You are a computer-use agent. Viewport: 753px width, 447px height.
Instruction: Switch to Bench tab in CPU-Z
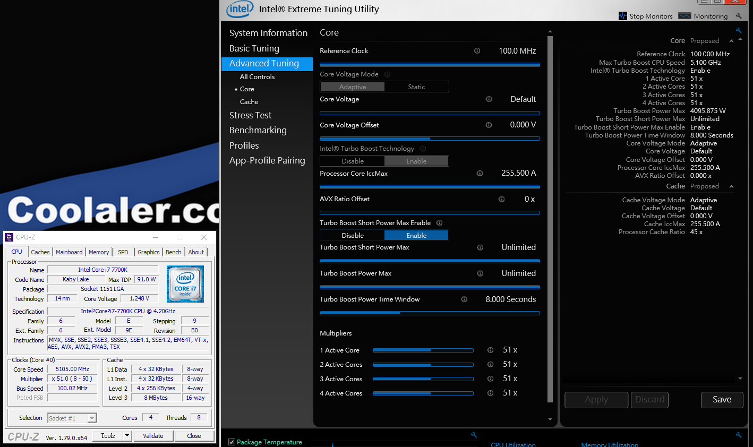click(174, 252)
